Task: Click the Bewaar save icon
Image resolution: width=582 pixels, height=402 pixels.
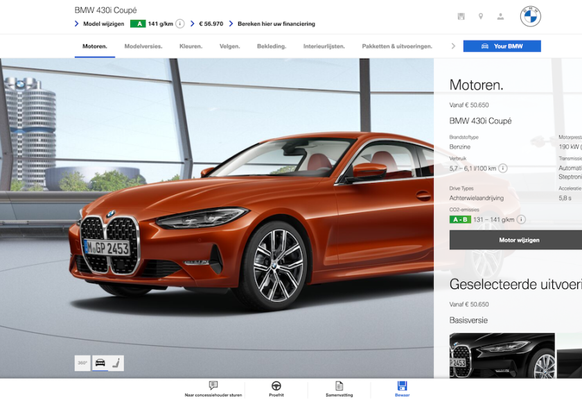Action: click(x=402, y=385)
